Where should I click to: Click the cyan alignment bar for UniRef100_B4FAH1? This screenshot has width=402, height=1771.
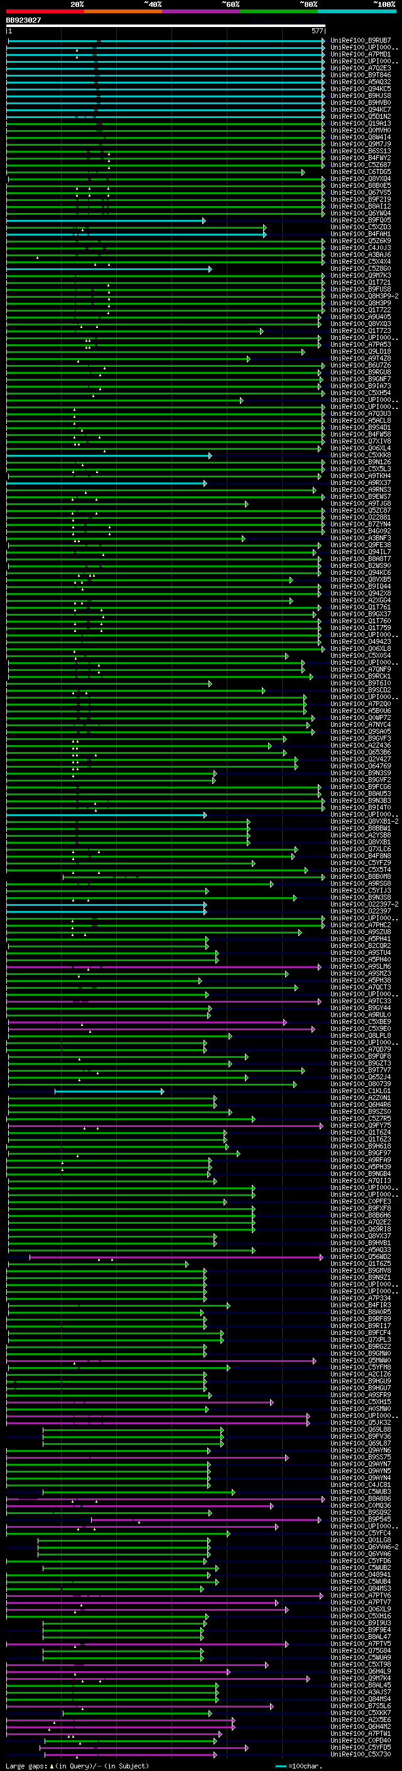136,234
